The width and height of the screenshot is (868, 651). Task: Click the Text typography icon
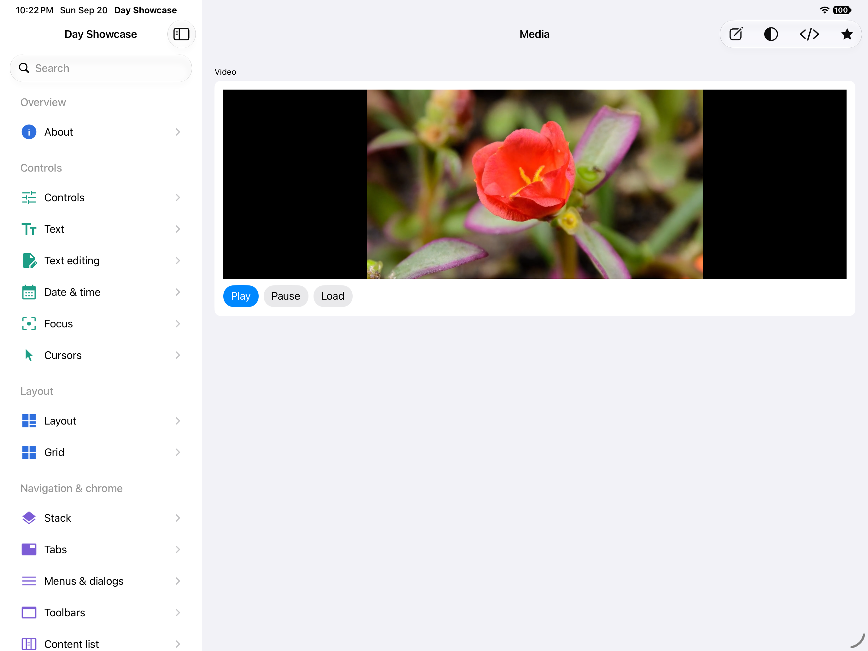tap(29, 229)
